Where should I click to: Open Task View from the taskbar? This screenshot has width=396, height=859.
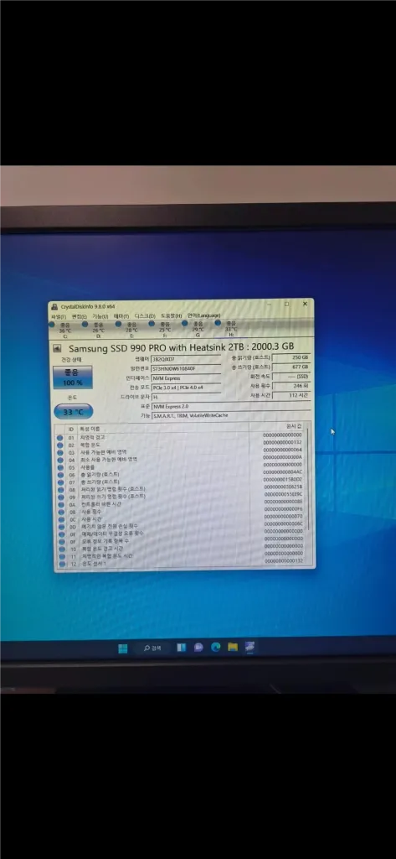point(181,648)
